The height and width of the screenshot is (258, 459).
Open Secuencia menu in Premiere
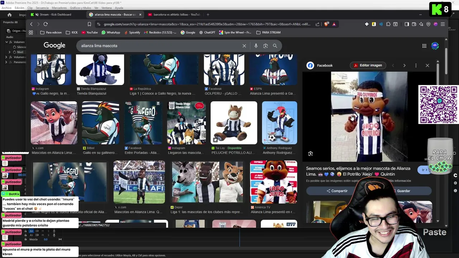42,8
